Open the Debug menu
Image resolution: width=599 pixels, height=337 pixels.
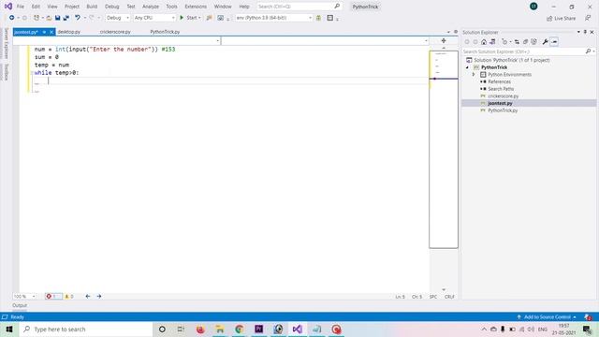pyautogui.click(x=112, y=7)
